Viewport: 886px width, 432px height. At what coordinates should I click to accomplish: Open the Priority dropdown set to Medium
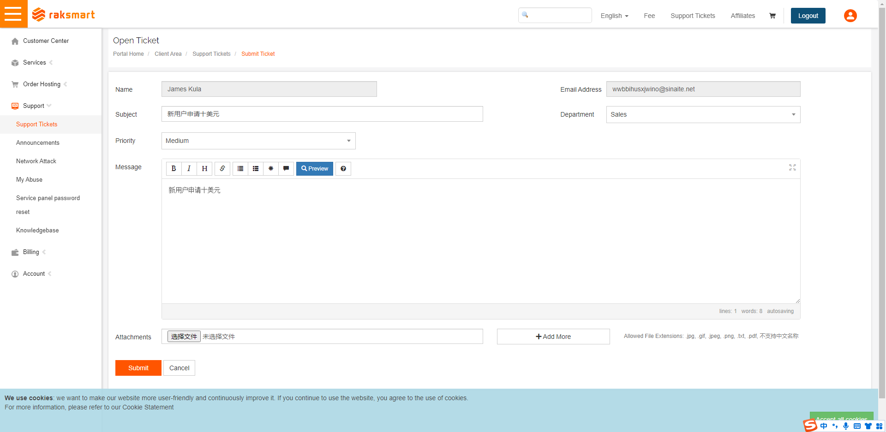click(258, 141)
